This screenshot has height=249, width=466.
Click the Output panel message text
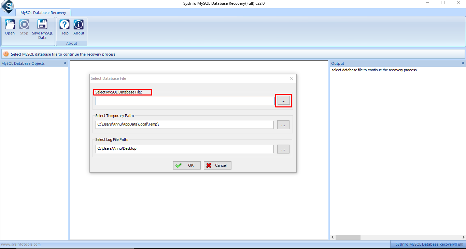375,70
